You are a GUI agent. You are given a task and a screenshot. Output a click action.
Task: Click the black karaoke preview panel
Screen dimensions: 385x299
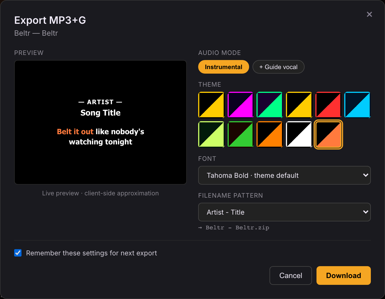click(100, 122)
